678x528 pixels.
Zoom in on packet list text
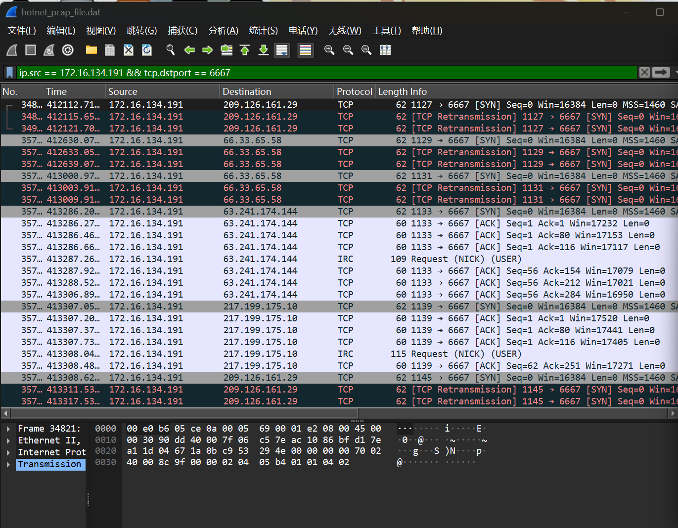click(329, 50)
